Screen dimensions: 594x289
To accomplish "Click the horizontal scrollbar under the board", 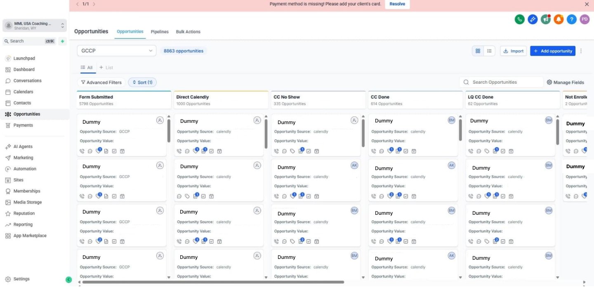I will point(213,282).
